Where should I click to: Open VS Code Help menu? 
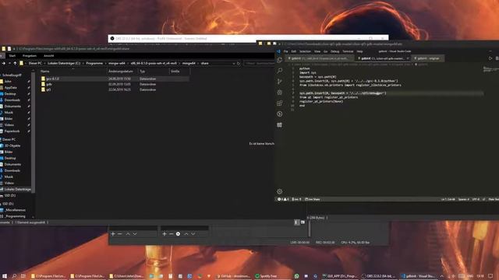[x=359, y=51]
